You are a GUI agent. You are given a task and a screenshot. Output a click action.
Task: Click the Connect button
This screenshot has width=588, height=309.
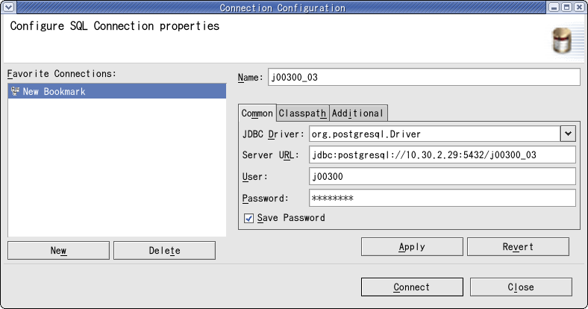point(412,287)
